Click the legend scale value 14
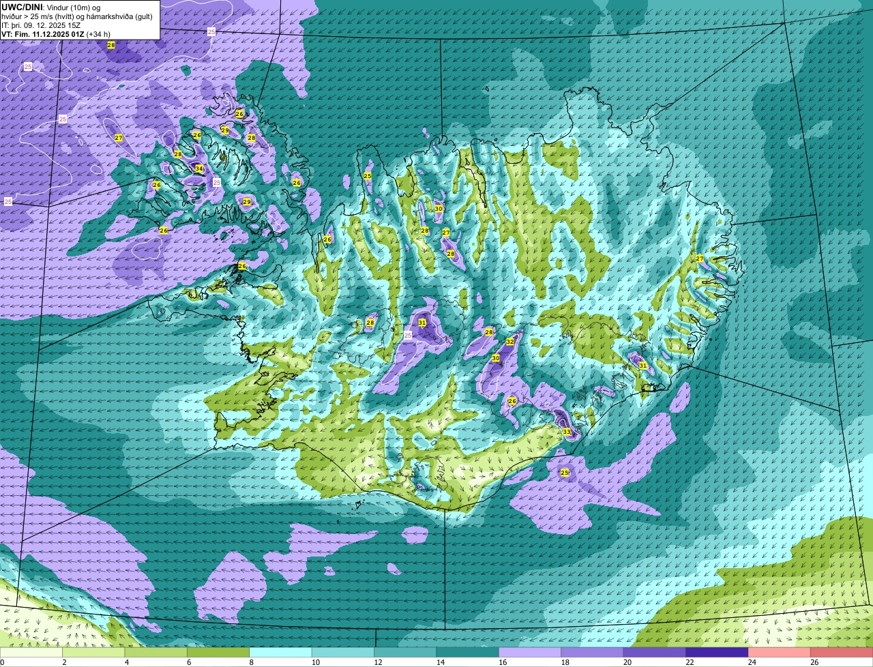This screenshot has width=873, height=667. click(x=439, y=662)
